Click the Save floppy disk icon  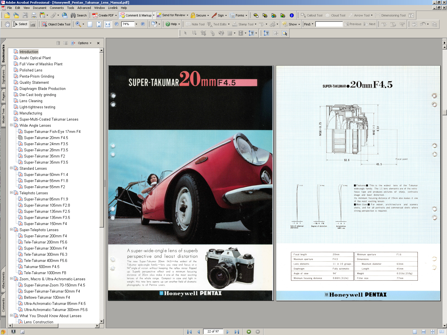25,15
